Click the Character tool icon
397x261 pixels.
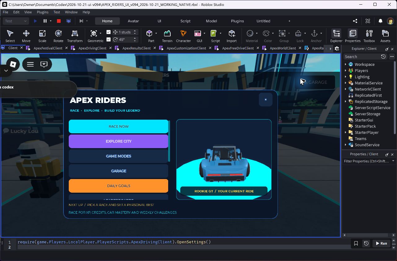coord(183,36)
